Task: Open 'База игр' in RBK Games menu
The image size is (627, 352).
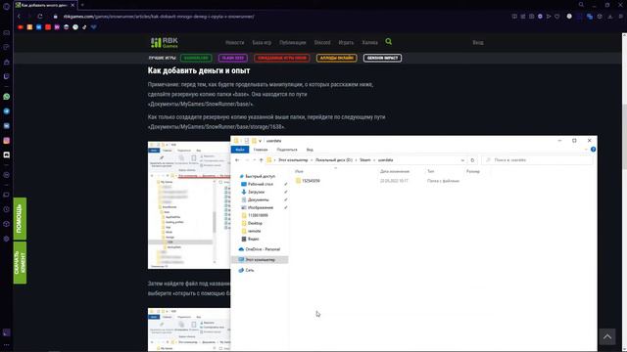Action: click(x=262, y=42)
